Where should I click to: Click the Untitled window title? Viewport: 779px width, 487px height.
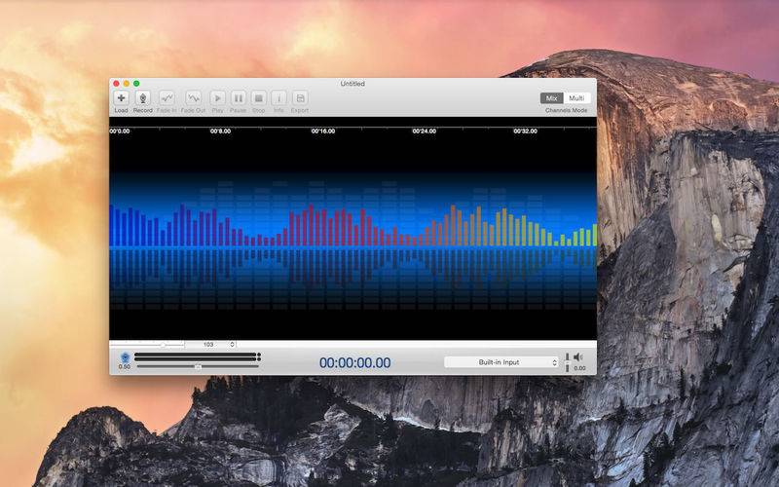(x=352, y=84)
